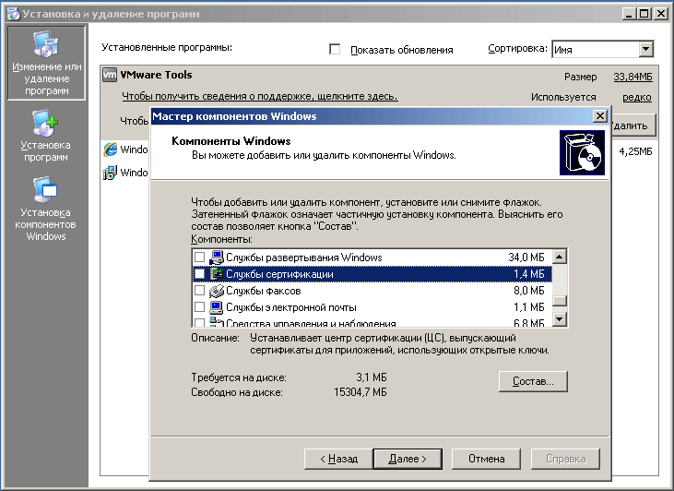Click the 33,84МБ size link

(633, 77)
